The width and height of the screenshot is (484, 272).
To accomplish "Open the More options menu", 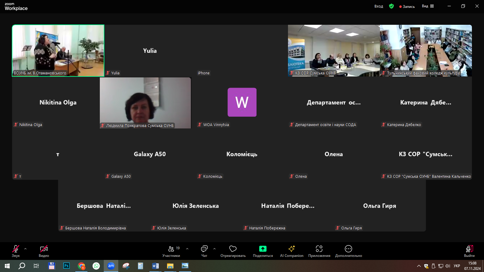I will pyautogui.click(x=348, y=249).
